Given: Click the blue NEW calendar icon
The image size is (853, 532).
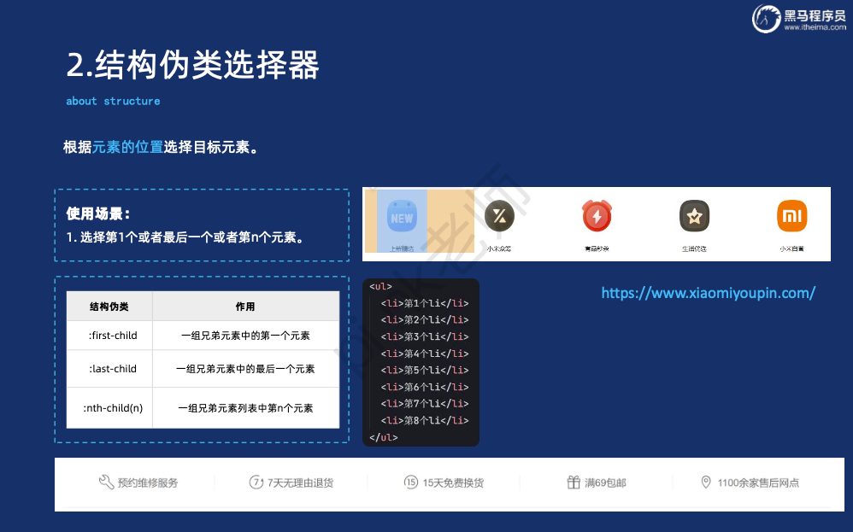Looking at the screenshot, I should coord(402,217).
